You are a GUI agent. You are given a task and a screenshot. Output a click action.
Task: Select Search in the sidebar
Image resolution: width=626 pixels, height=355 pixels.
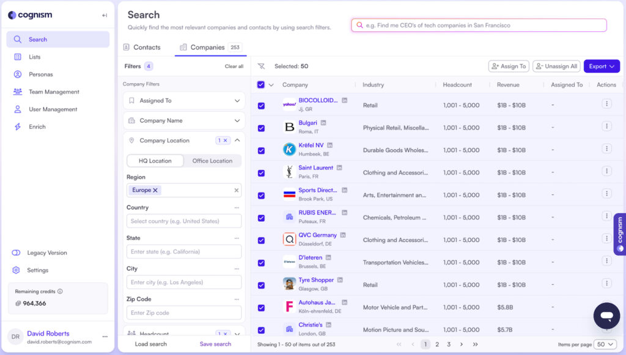point(58,40)
